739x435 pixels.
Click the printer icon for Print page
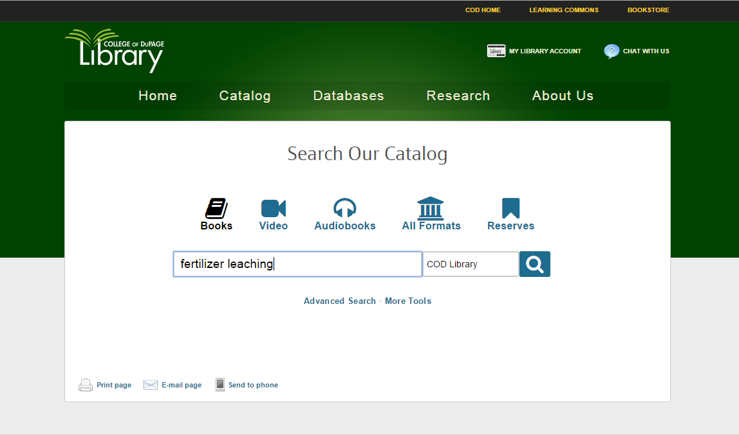86,385
